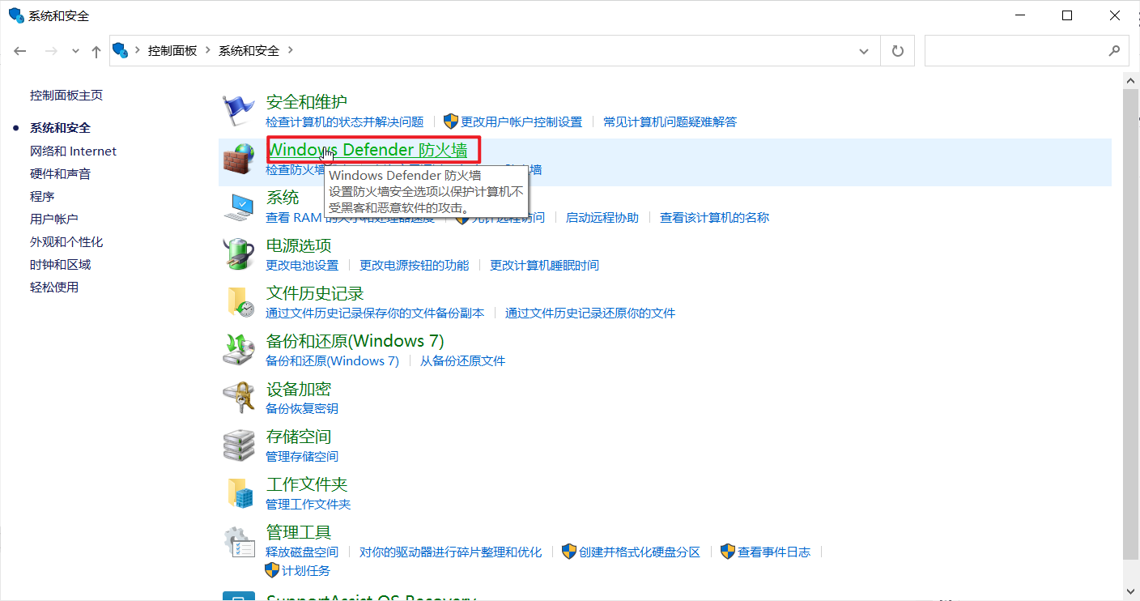The width and height of the screenshot is (1140, 601).
Task: Click 计划任务 link
Action: 306,570
